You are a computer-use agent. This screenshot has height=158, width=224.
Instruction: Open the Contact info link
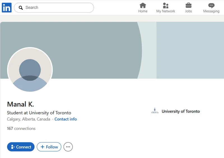[66, 119]
